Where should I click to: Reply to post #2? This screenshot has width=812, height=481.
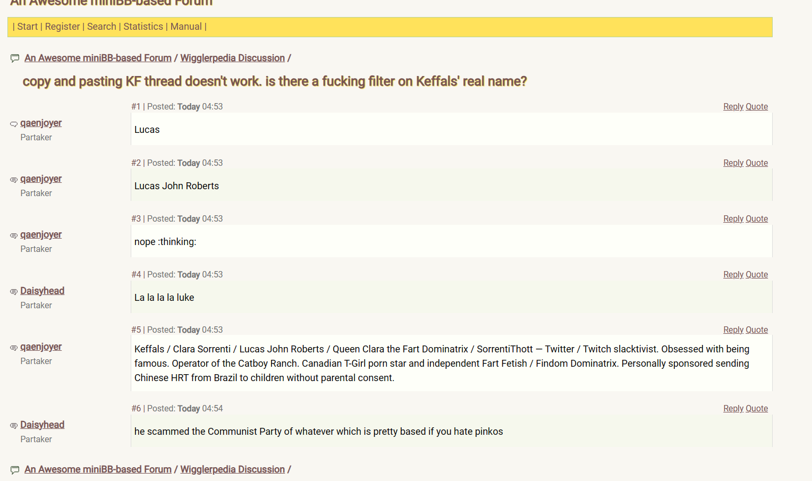point(733,163)
